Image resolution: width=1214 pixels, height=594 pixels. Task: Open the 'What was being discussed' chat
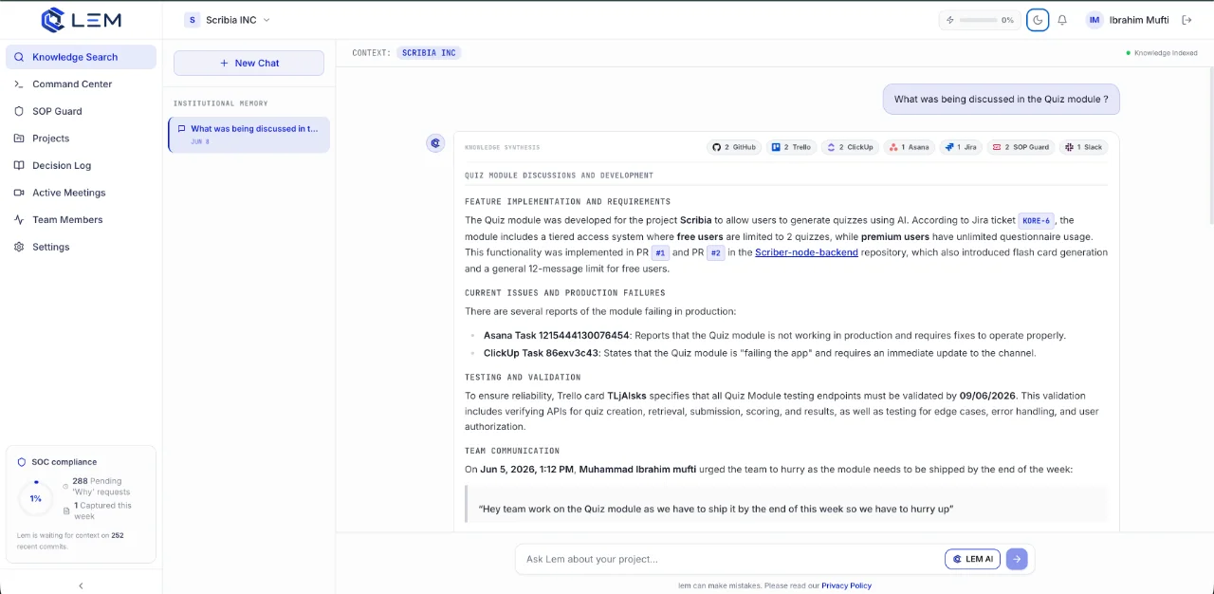[248, 135]
